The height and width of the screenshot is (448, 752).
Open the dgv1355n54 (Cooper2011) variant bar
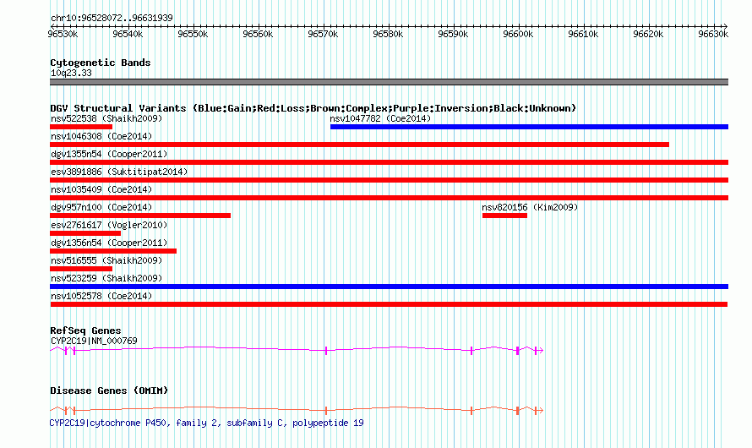pyautogui.click(x=389, y=162)
